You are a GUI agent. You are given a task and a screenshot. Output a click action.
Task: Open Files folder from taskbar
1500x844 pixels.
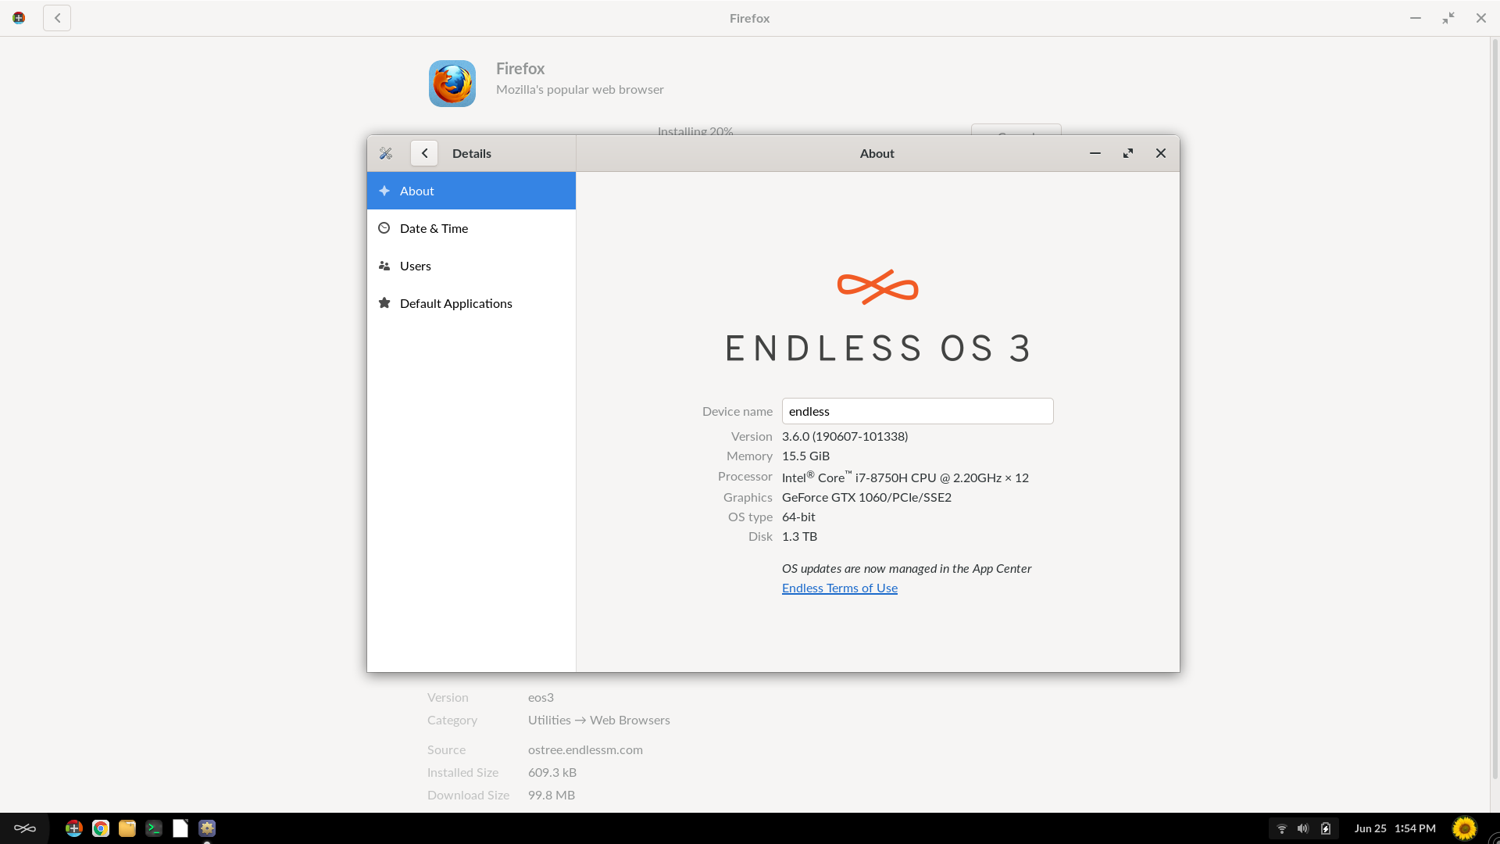click(127, 828)
